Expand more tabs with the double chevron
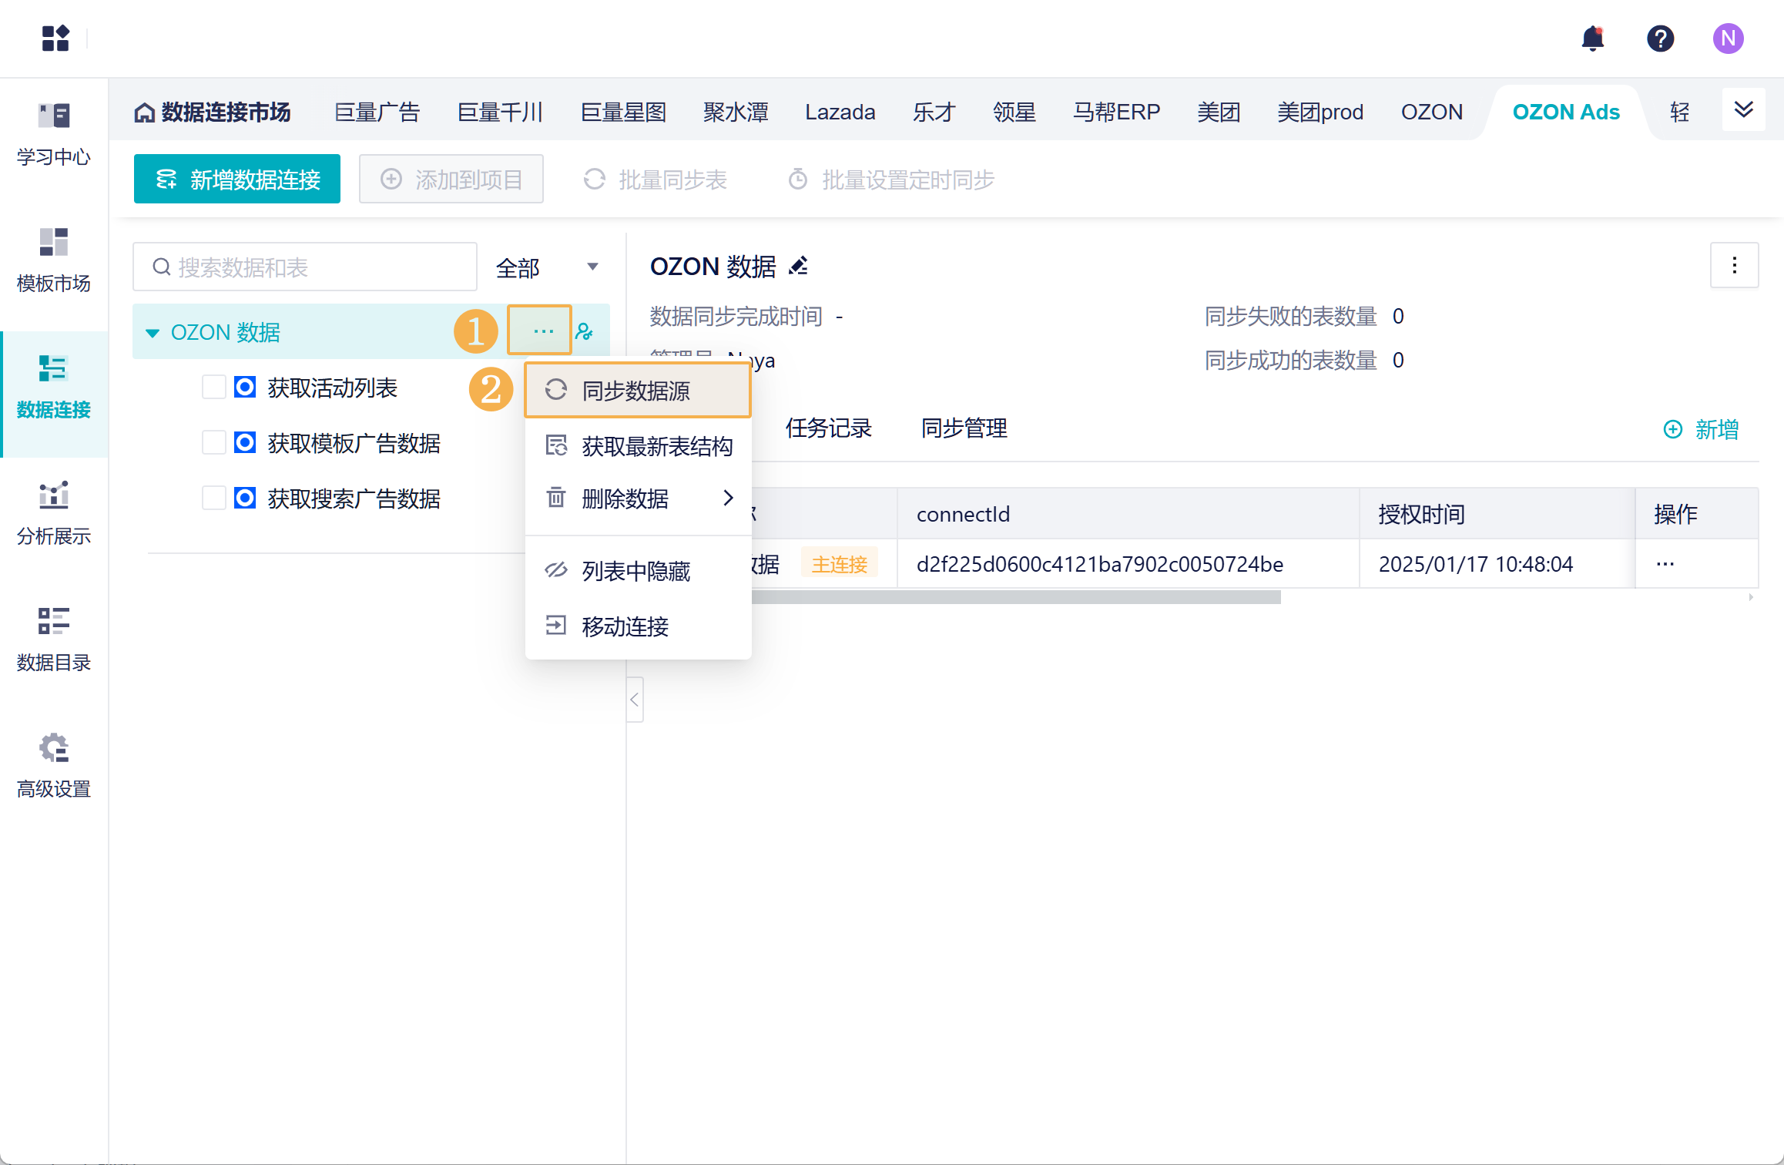The width and height of the screenshot is (1784, 1165). click(1743, 110)
